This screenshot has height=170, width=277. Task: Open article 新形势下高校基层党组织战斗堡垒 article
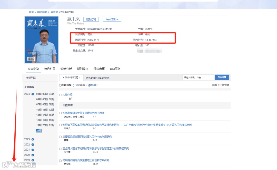click(x=127, y=125)
